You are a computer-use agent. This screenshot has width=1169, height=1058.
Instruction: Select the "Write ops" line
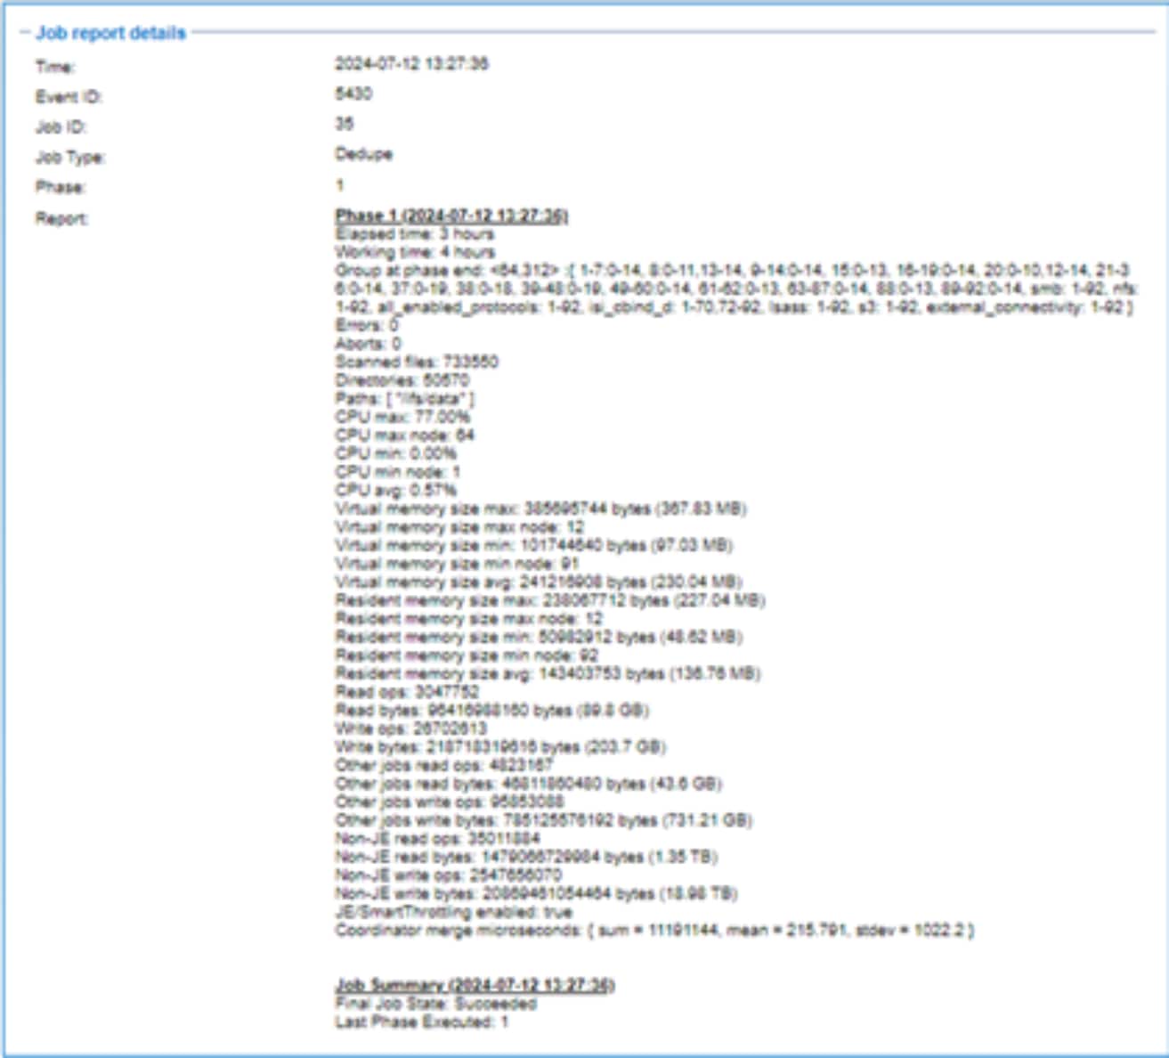(x=410, y=728)
